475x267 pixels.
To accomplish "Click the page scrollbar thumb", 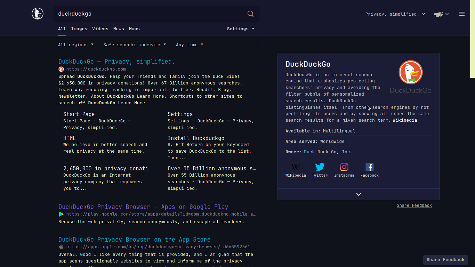I will 473,39.
